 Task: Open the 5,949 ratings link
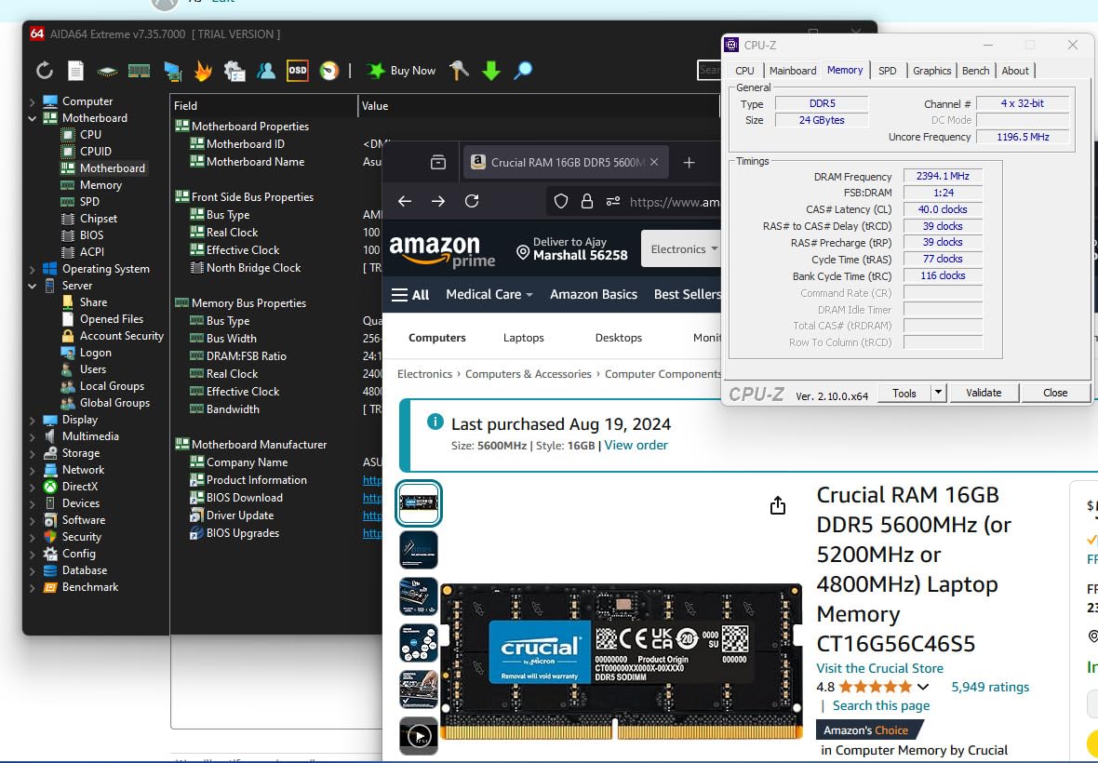pos(990,688)
